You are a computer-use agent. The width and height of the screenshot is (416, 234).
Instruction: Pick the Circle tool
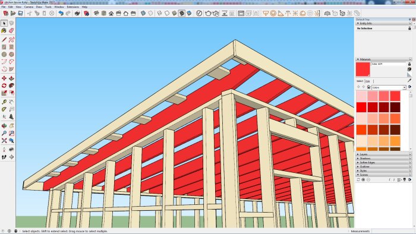[x=4, y=54]
